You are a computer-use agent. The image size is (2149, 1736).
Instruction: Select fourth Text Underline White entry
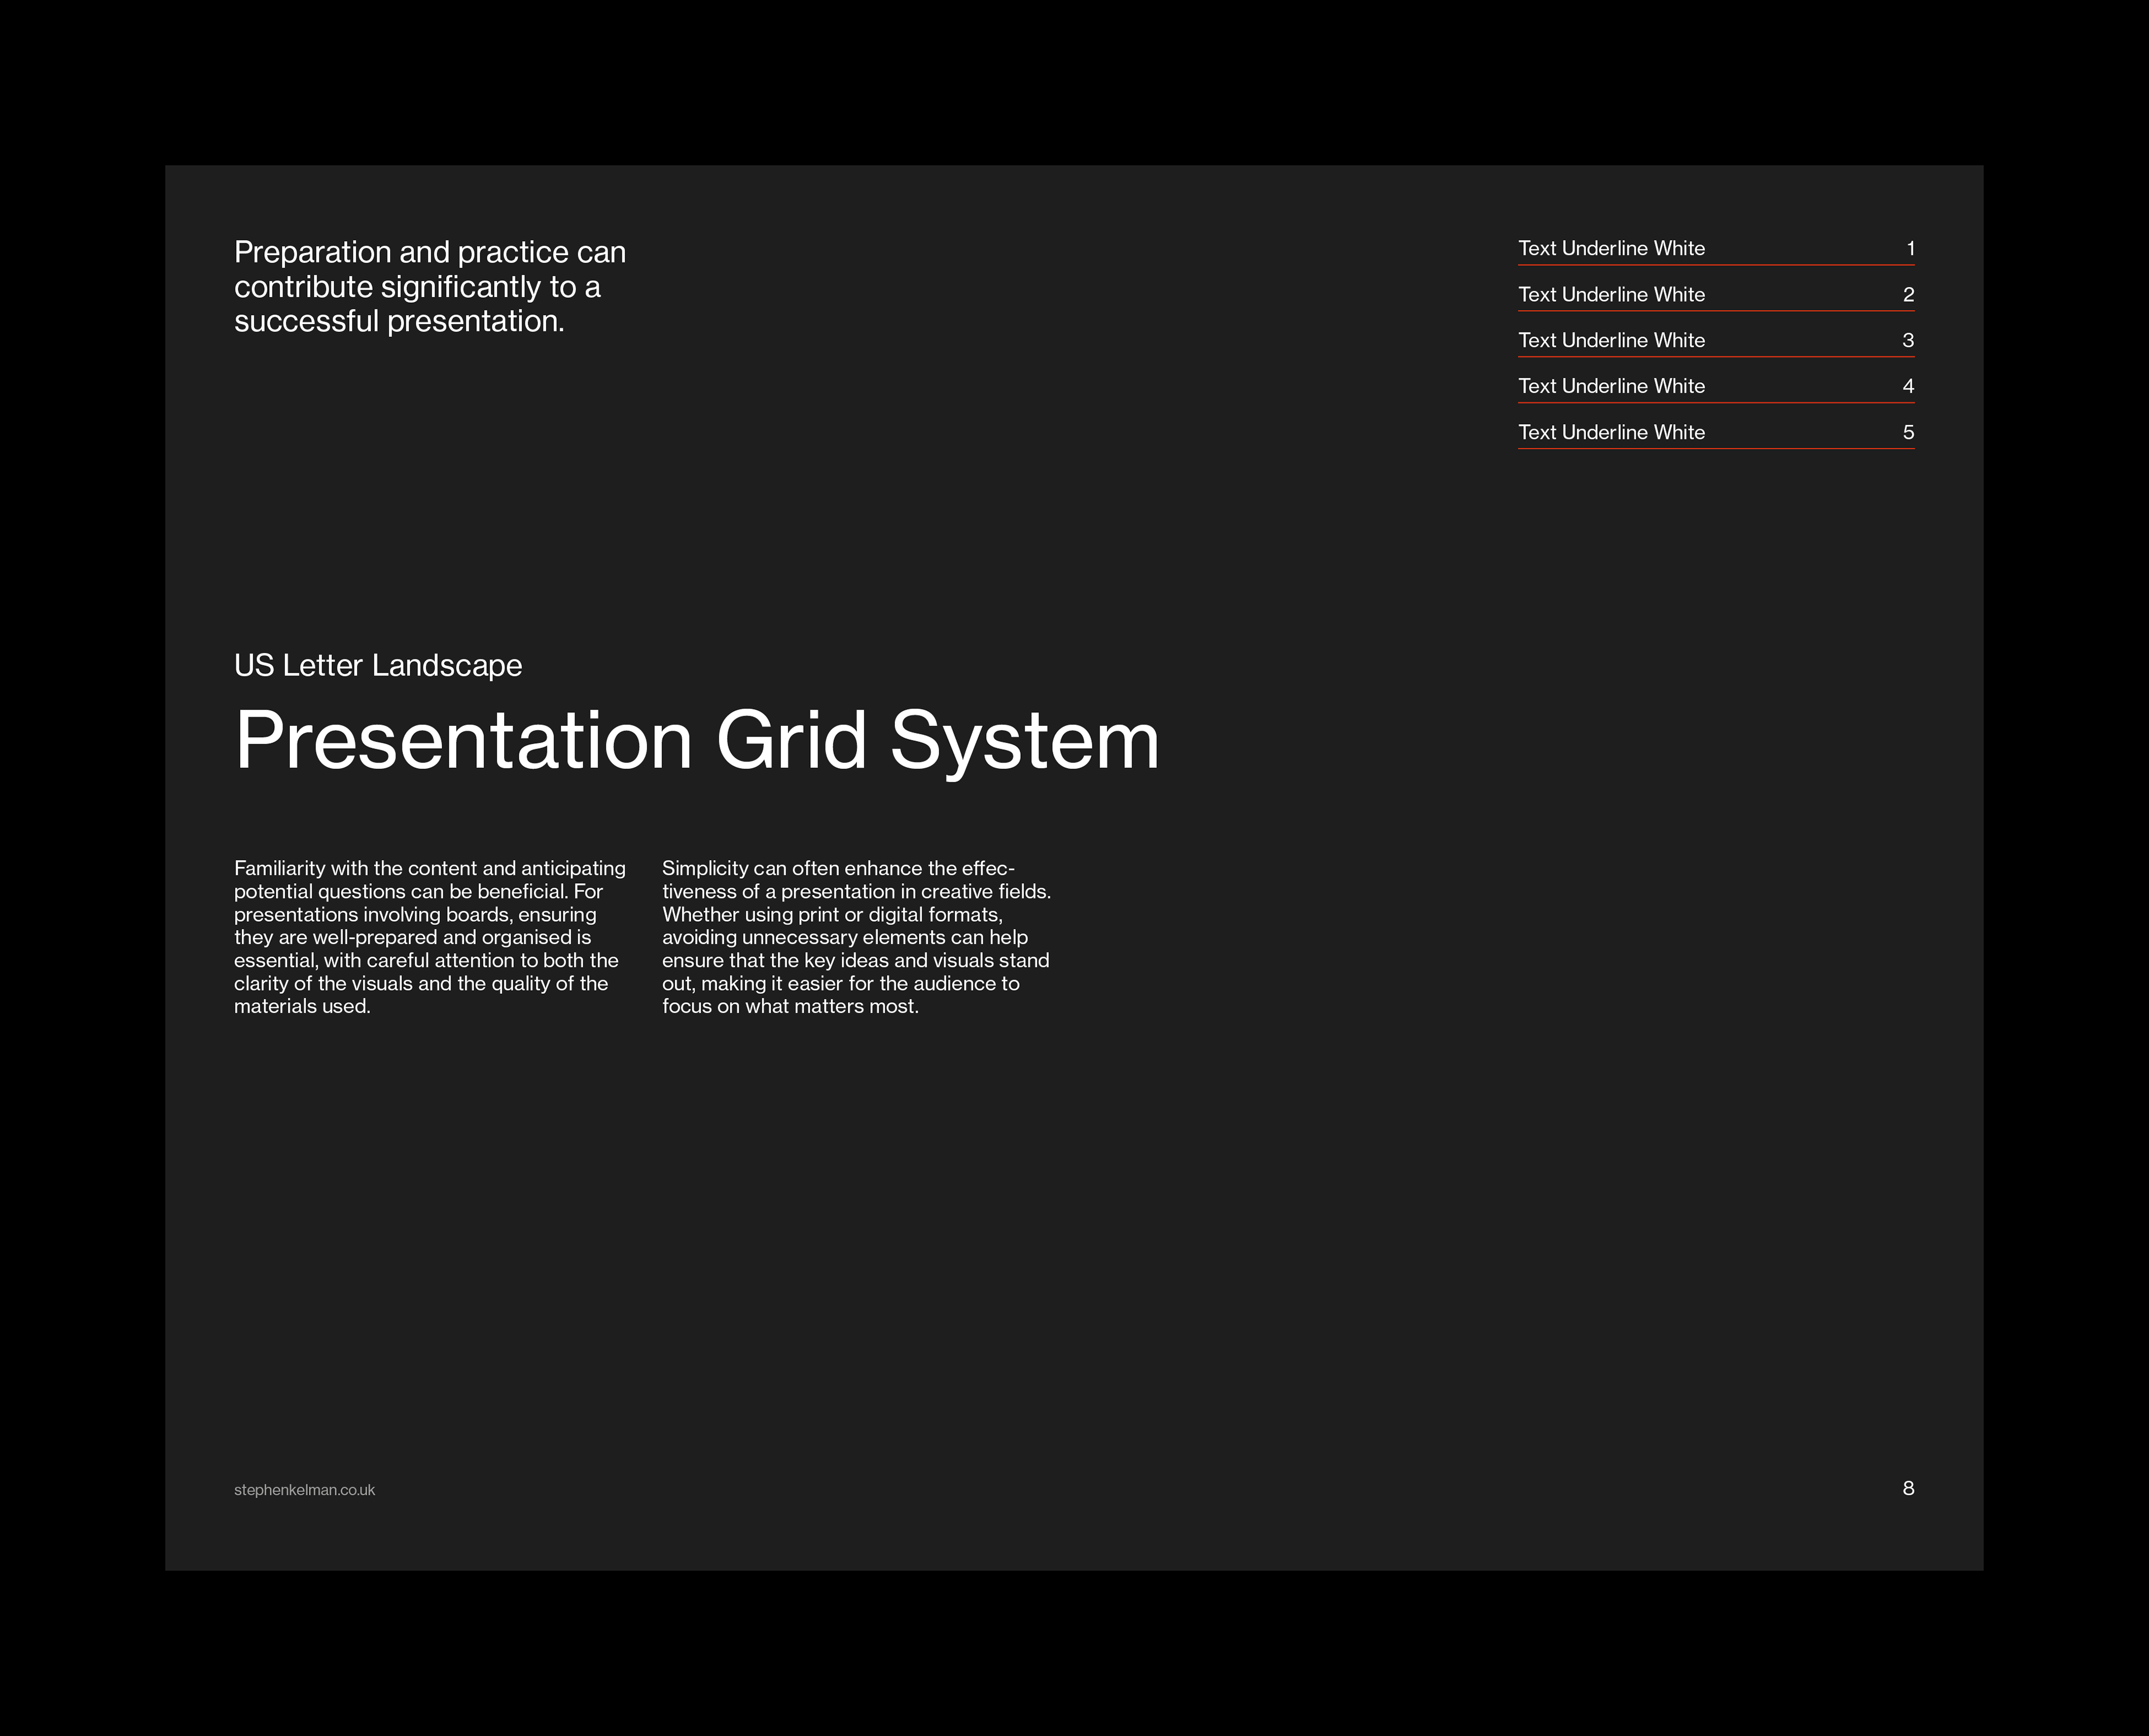(1611, 386)
